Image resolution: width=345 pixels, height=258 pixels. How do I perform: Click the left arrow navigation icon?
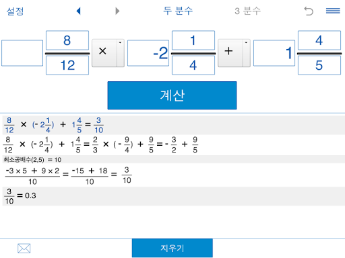[78, 11]
